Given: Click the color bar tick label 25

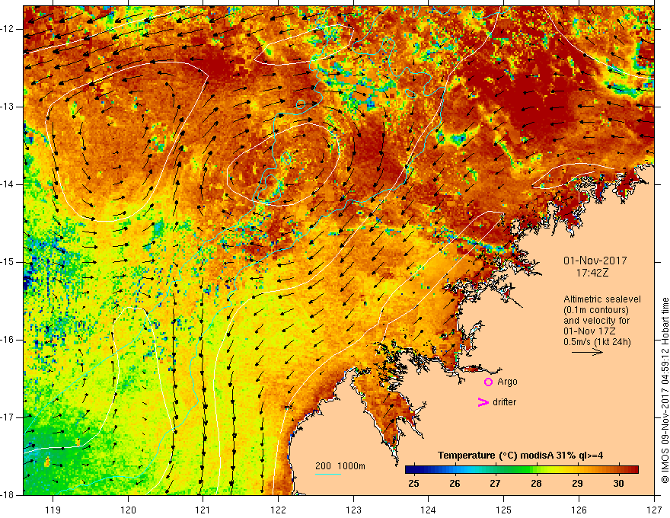Looking at the screenshot, I should pos(413,484).
